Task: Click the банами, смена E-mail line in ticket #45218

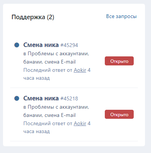Action: tap(50, 115)
